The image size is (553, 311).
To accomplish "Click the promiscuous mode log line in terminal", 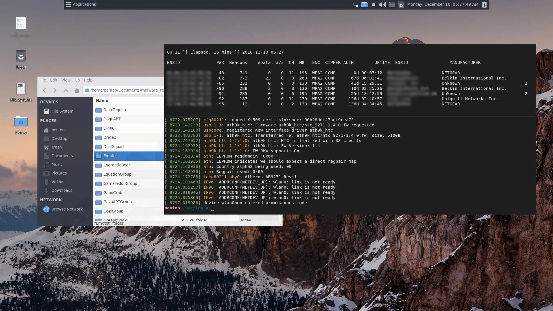I will pyautogui.click(x=236, y=203).
